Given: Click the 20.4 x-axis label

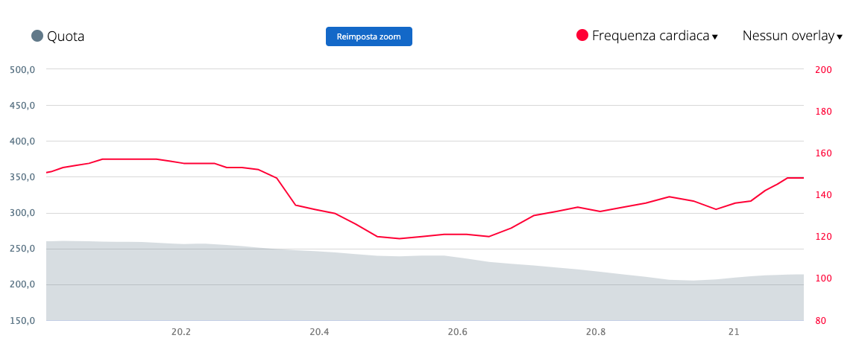Looking at the screenshot, I should 319,332.
